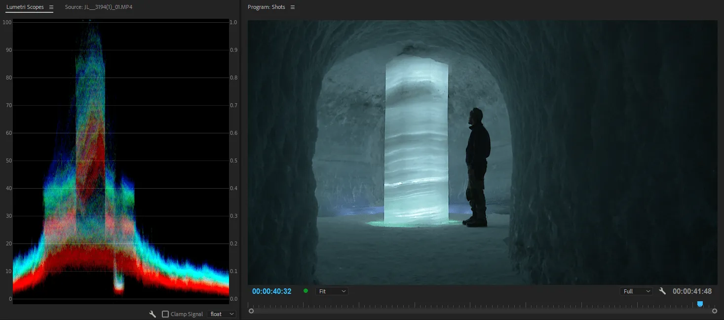Click the 00:00:41:48 duration timecode
The height and width of the screenshot is (320, 724).
tap(692, 291)
